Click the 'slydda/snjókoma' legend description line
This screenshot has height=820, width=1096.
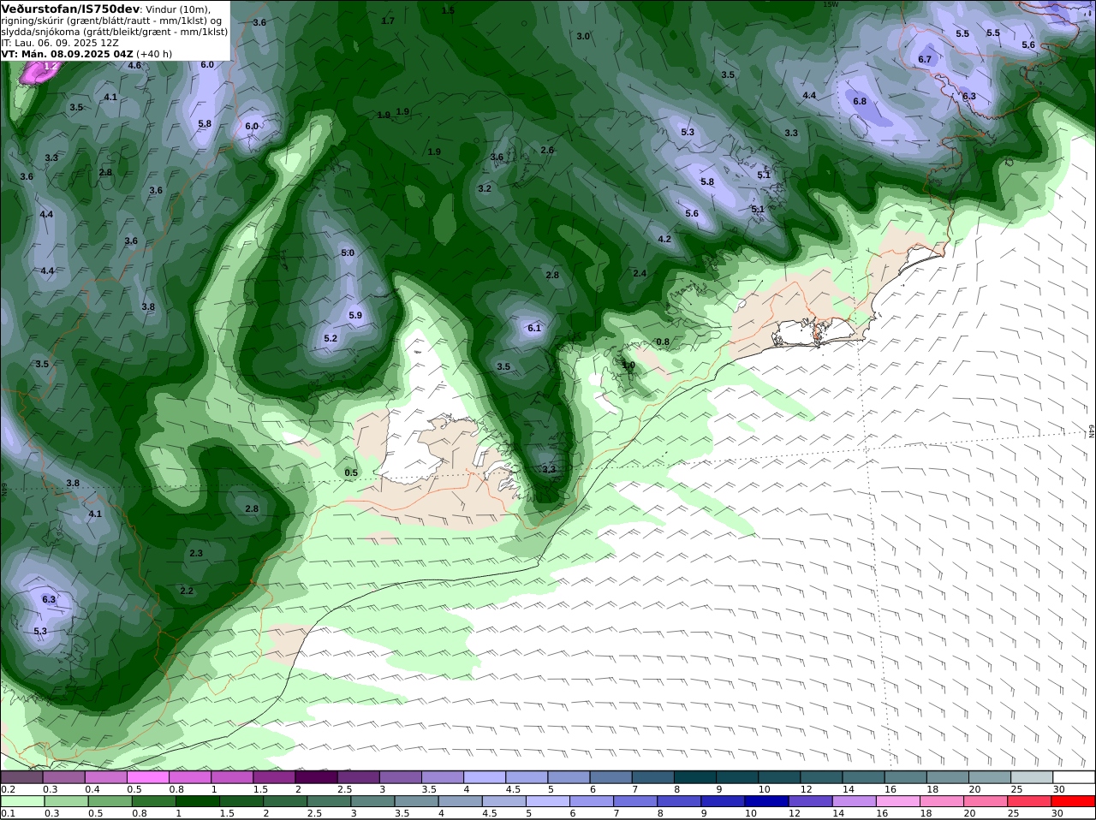click(x=115, y=31)
